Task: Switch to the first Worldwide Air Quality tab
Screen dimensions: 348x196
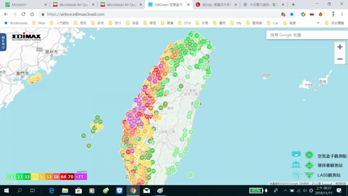Action: 74,4
